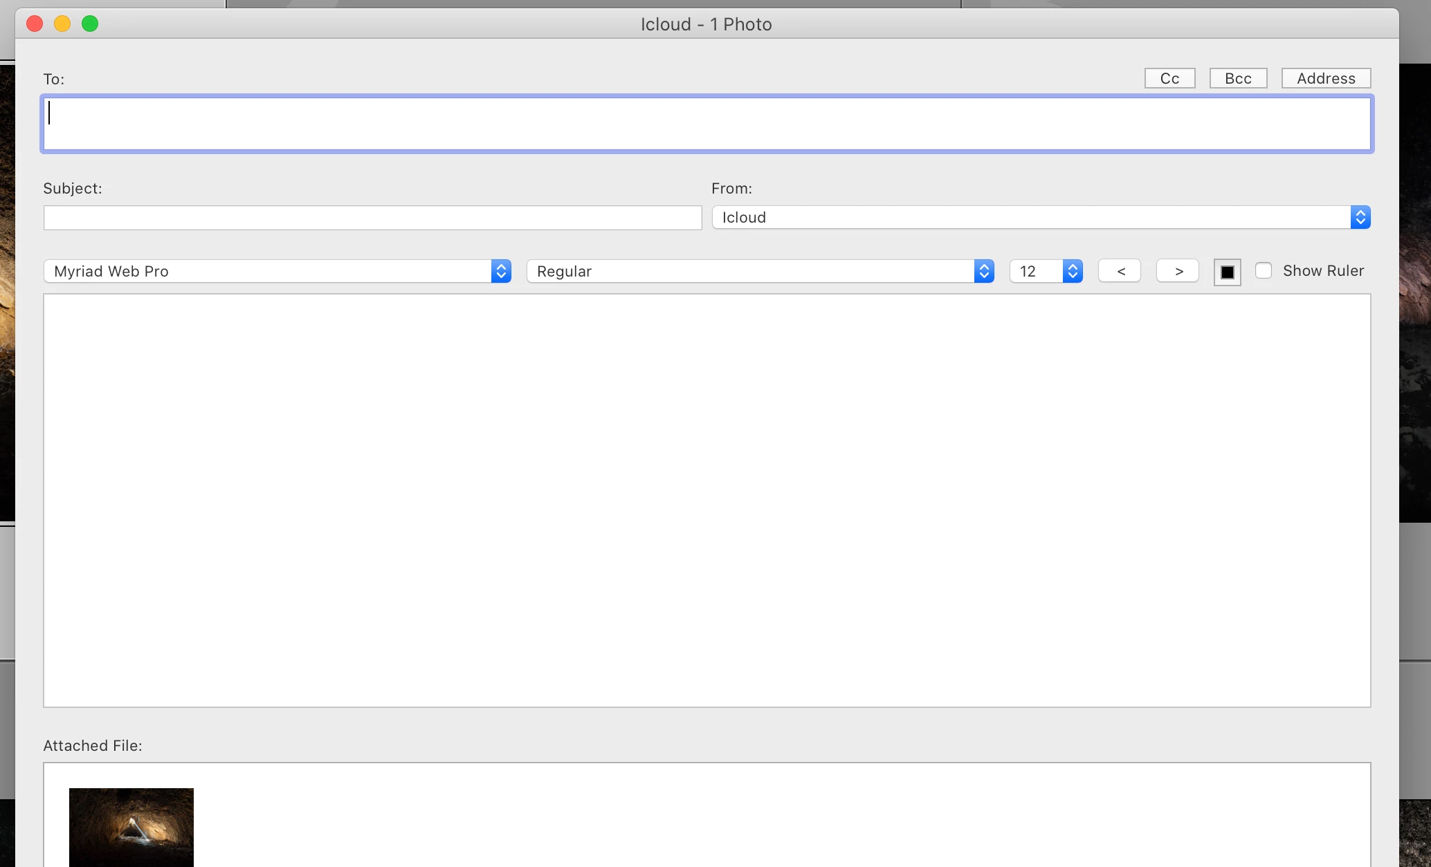Click in the message body area
Viewport: 1431px width, 867px height.
(706, 500)
